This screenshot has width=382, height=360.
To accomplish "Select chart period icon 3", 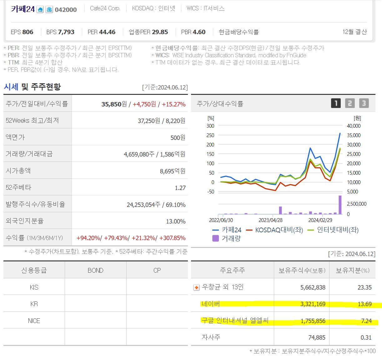I will 364,103.
